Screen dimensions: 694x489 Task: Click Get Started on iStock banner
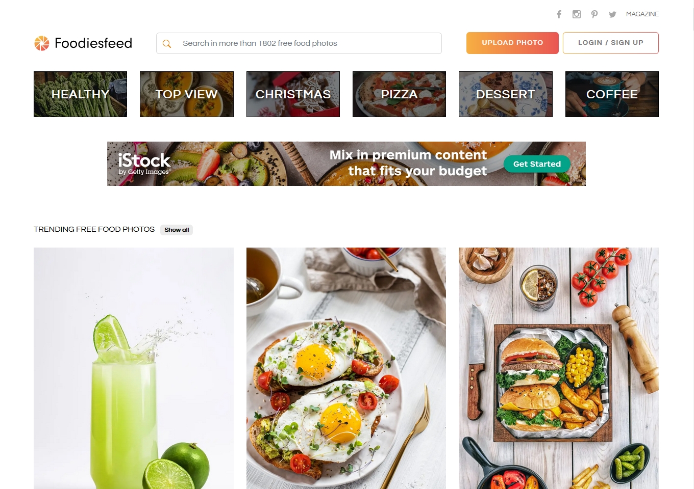point(537,164)
